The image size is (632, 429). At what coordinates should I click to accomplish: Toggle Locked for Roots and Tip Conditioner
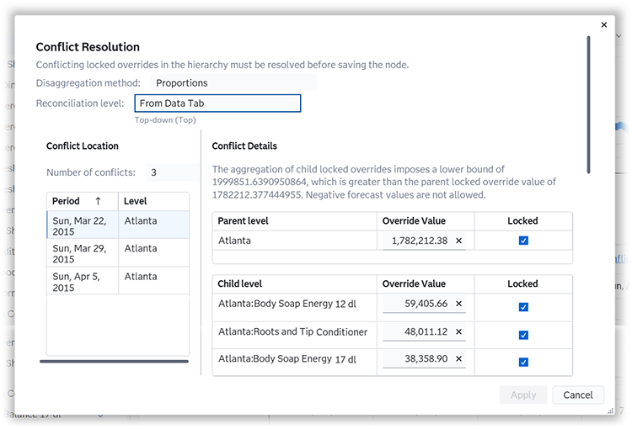coord(523,335)
